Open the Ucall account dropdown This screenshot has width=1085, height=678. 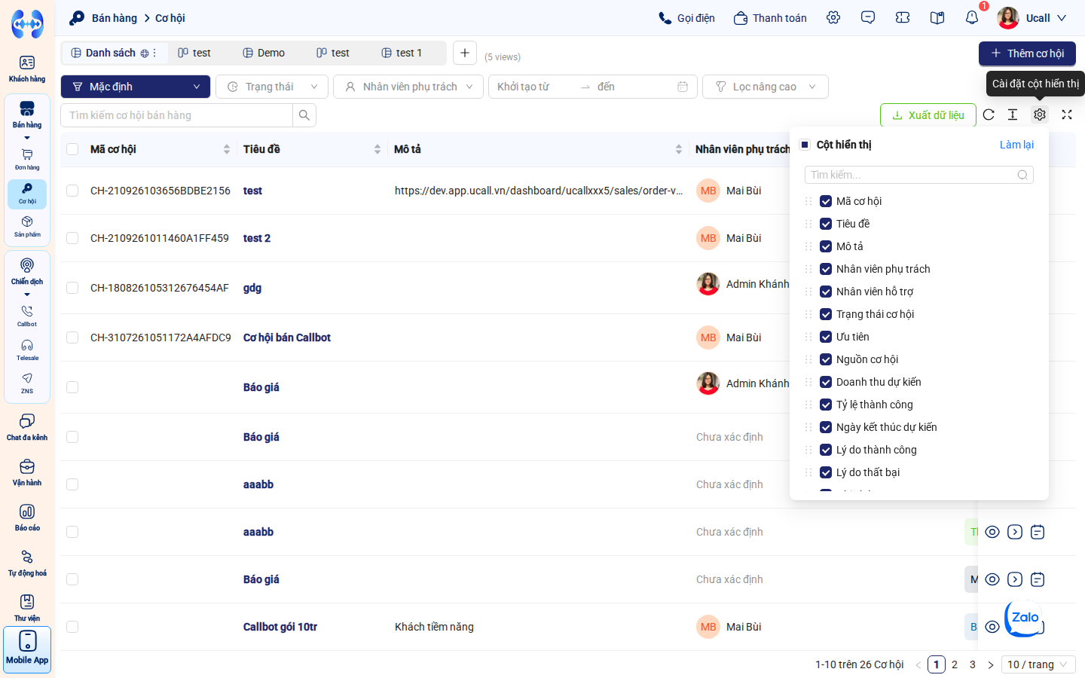pyautogui.click(x=1032, y=18)
